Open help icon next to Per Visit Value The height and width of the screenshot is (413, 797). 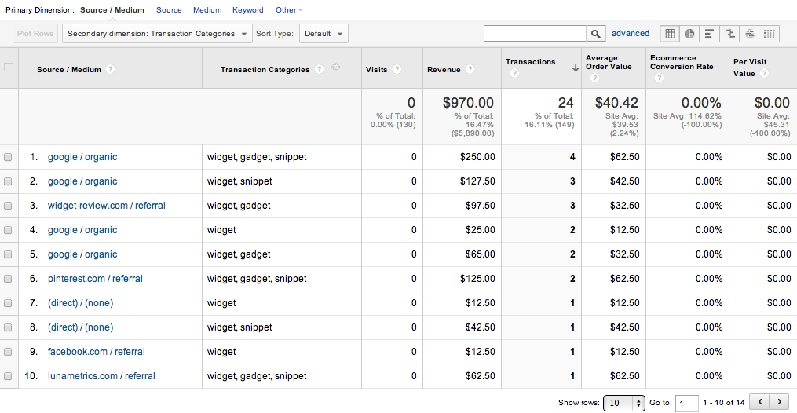click(x=764, y=73)
